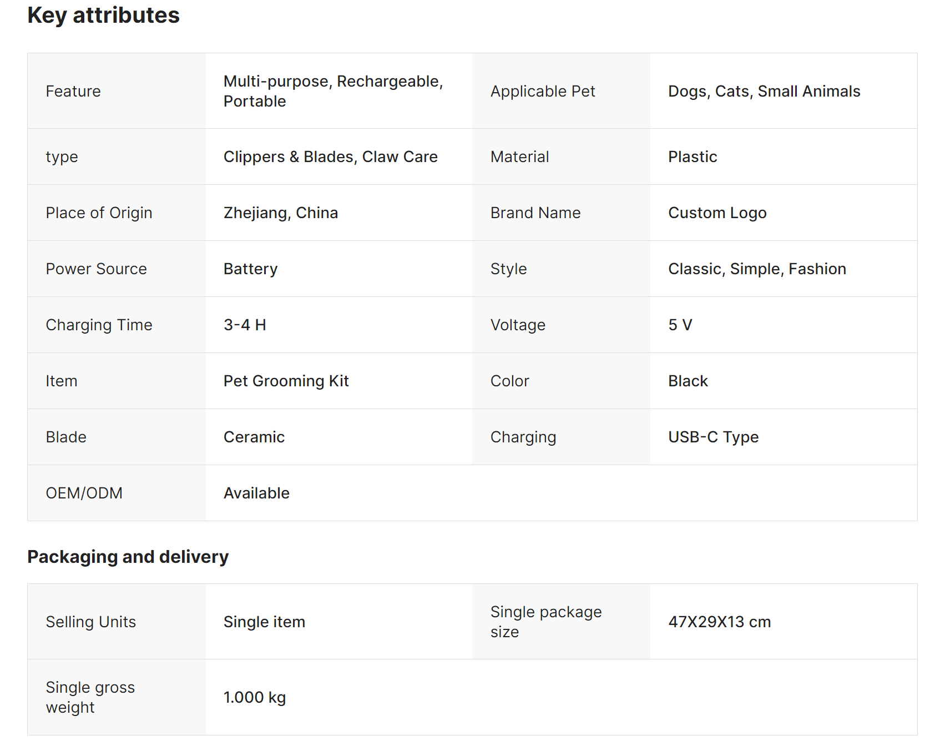Screen dimensions: 930x756
Task: Click the Clippers & Blades, Claw Care value
Action: [330, 157]
